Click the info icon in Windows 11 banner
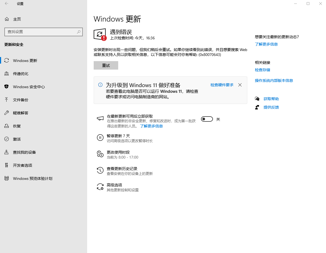This screenshot has width=326, height=253. pos(100,85)
